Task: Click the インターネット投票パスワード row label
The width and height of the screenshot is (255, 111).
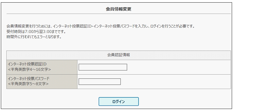Action: tap(28, 79)
